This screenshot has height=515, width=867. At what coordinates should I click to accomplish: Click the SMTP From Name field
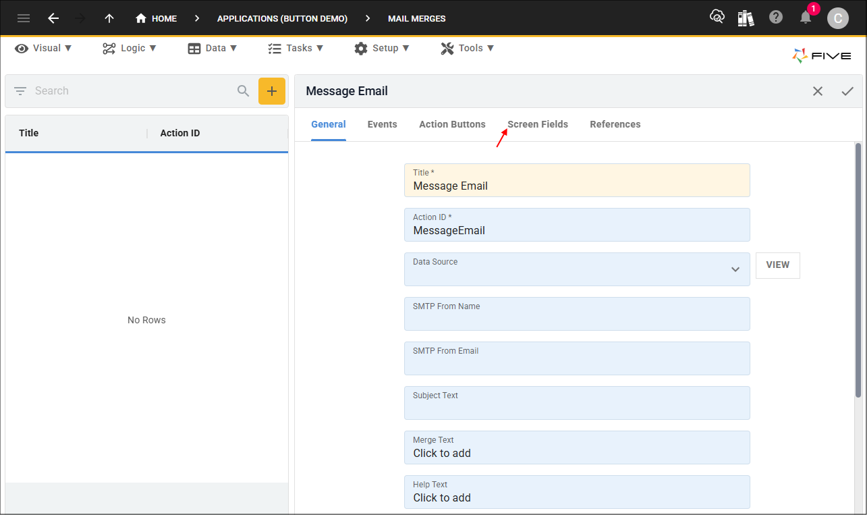click(577, 314)
